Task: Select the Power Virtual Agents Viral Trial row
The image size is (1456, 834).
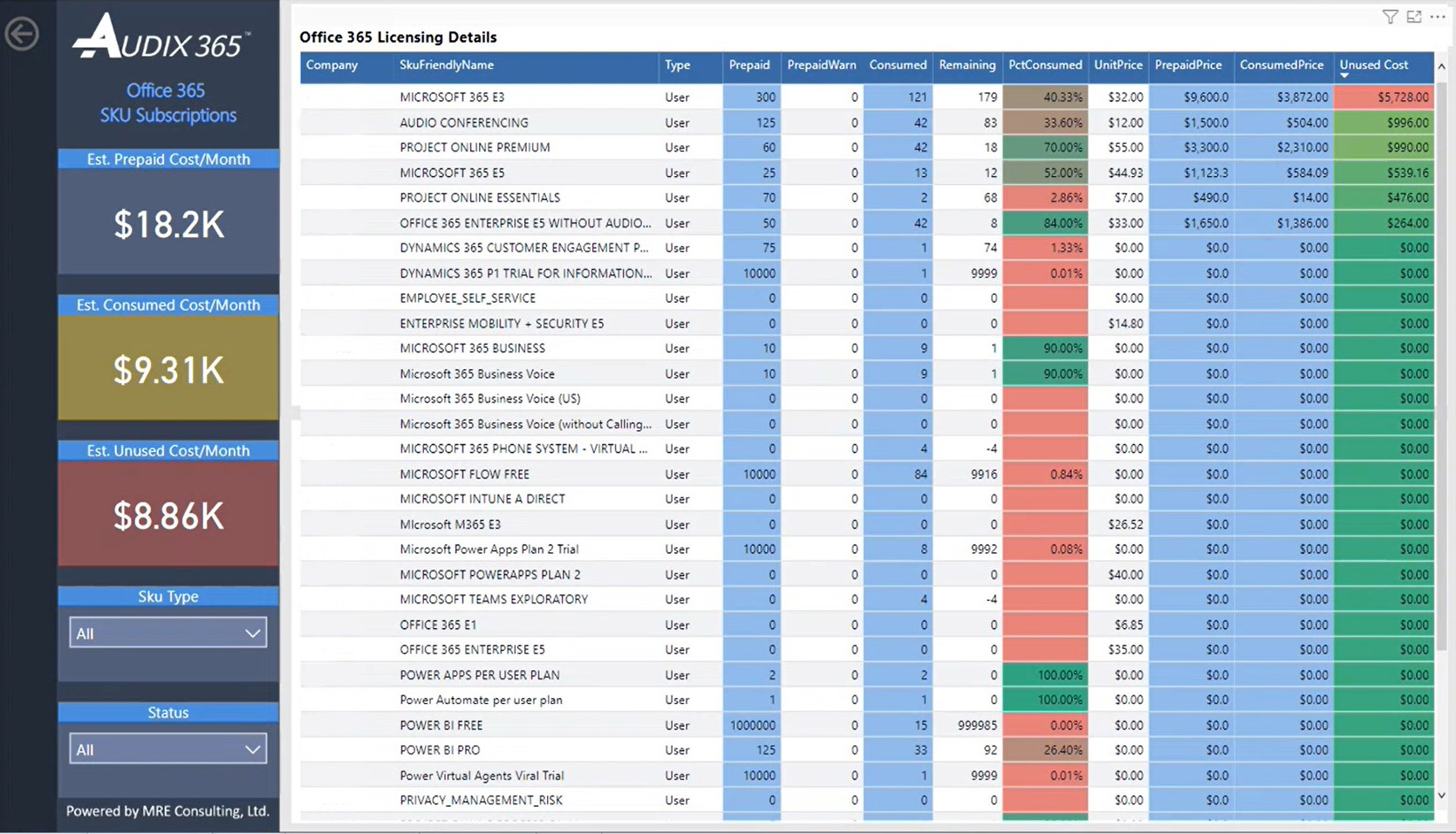Action: [482, 776]
